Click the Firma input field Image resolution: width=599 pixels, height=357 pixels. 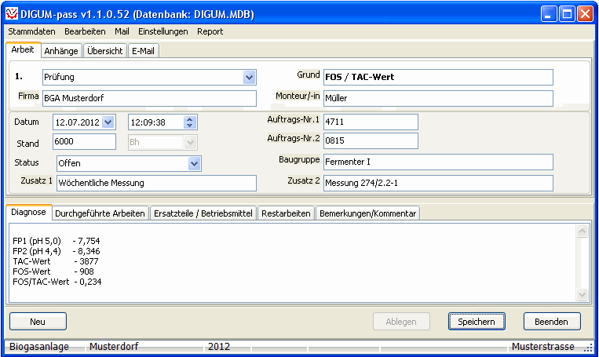149,98
